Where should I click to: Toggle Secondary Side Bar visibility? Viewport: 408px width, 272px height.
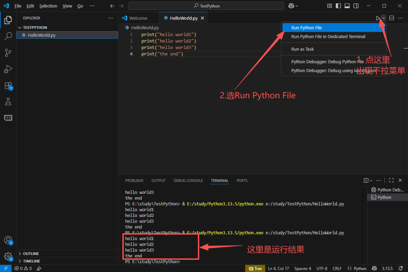tap(356, 6)
